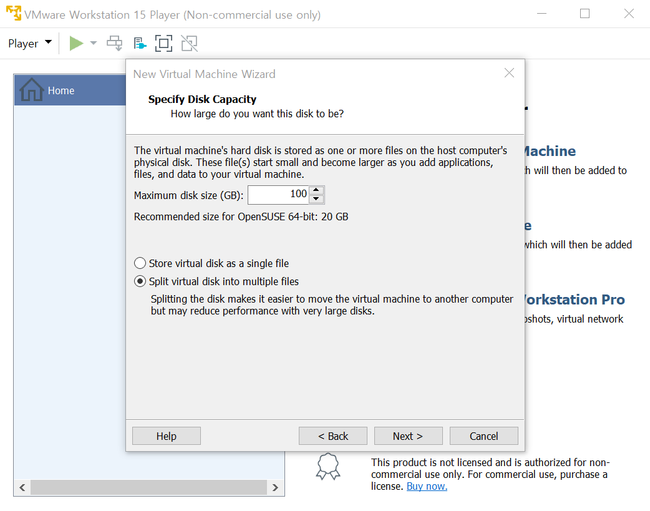Image resolution: width=650 pixels, height=511 pixels.
Task: Enter full screen mode icon
Action: point(163,43)
